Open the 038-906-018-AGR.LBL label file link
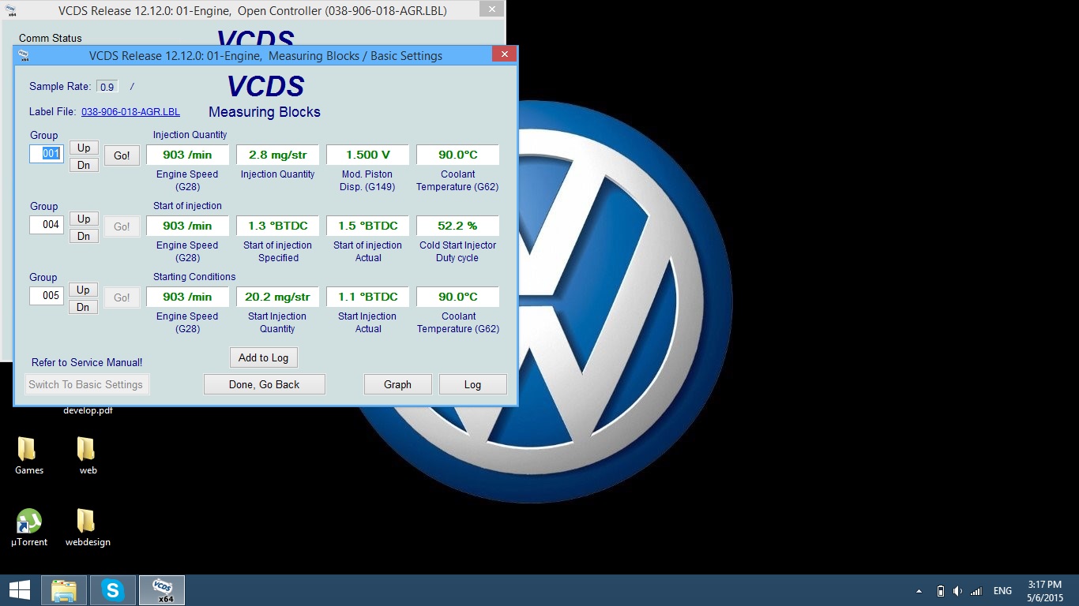 click(x=130, y=112)
